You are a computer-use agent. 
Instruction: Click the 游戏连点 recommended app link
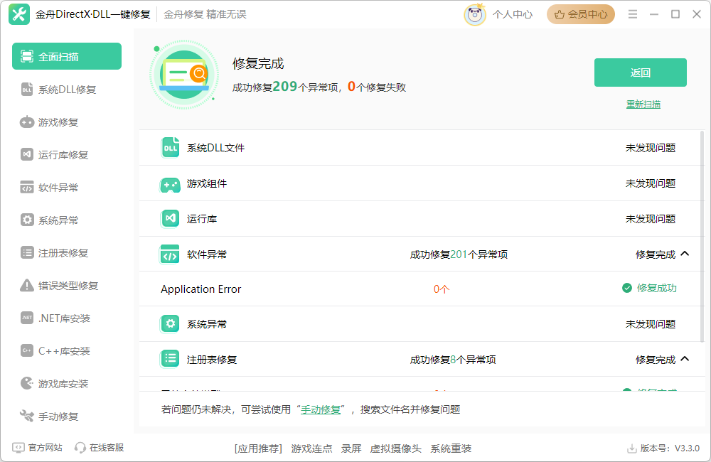pyautogui.click(x=311, y=448)
